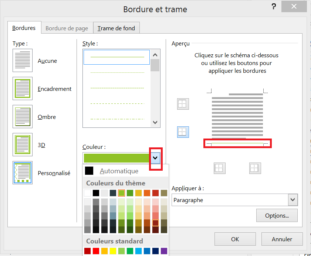Toggle the highlighted bottom border button
The height and width of the screenshot is (256, 311).
(x=183, y=132)
